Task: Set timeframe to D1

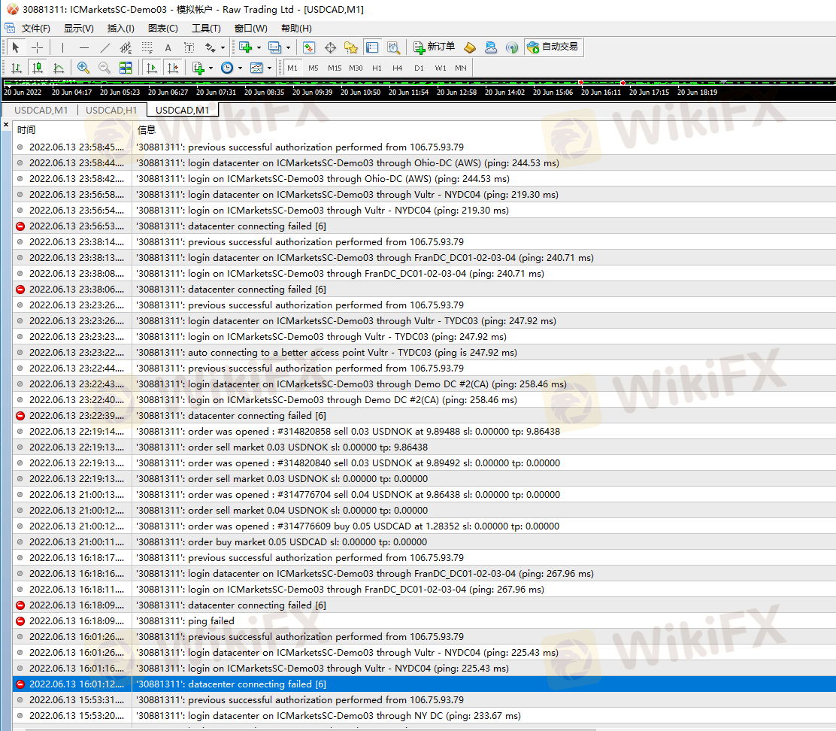Action: pos(419,68)
